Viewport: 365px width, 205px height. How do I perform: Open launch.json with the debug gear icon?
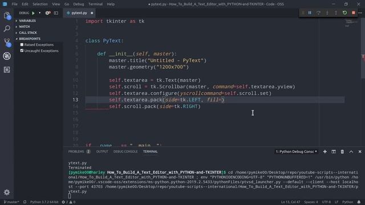[x=48, y=13]
